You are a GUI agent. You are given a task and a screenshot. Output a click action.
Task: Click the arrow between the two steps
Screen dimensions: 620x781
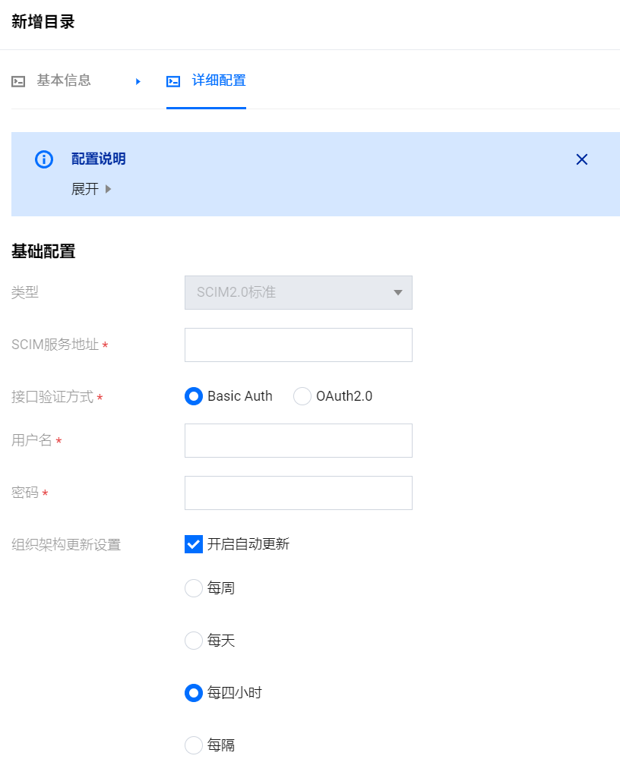tap(138, 81)
